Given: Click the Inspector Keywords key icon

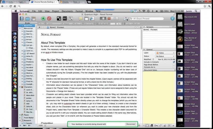Looking at the screenshot, I should coord(156,126).
